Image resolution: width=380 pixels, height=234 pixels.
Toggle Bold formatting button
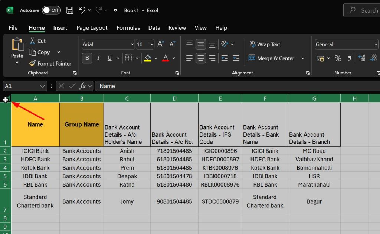(x=87, y=58)
